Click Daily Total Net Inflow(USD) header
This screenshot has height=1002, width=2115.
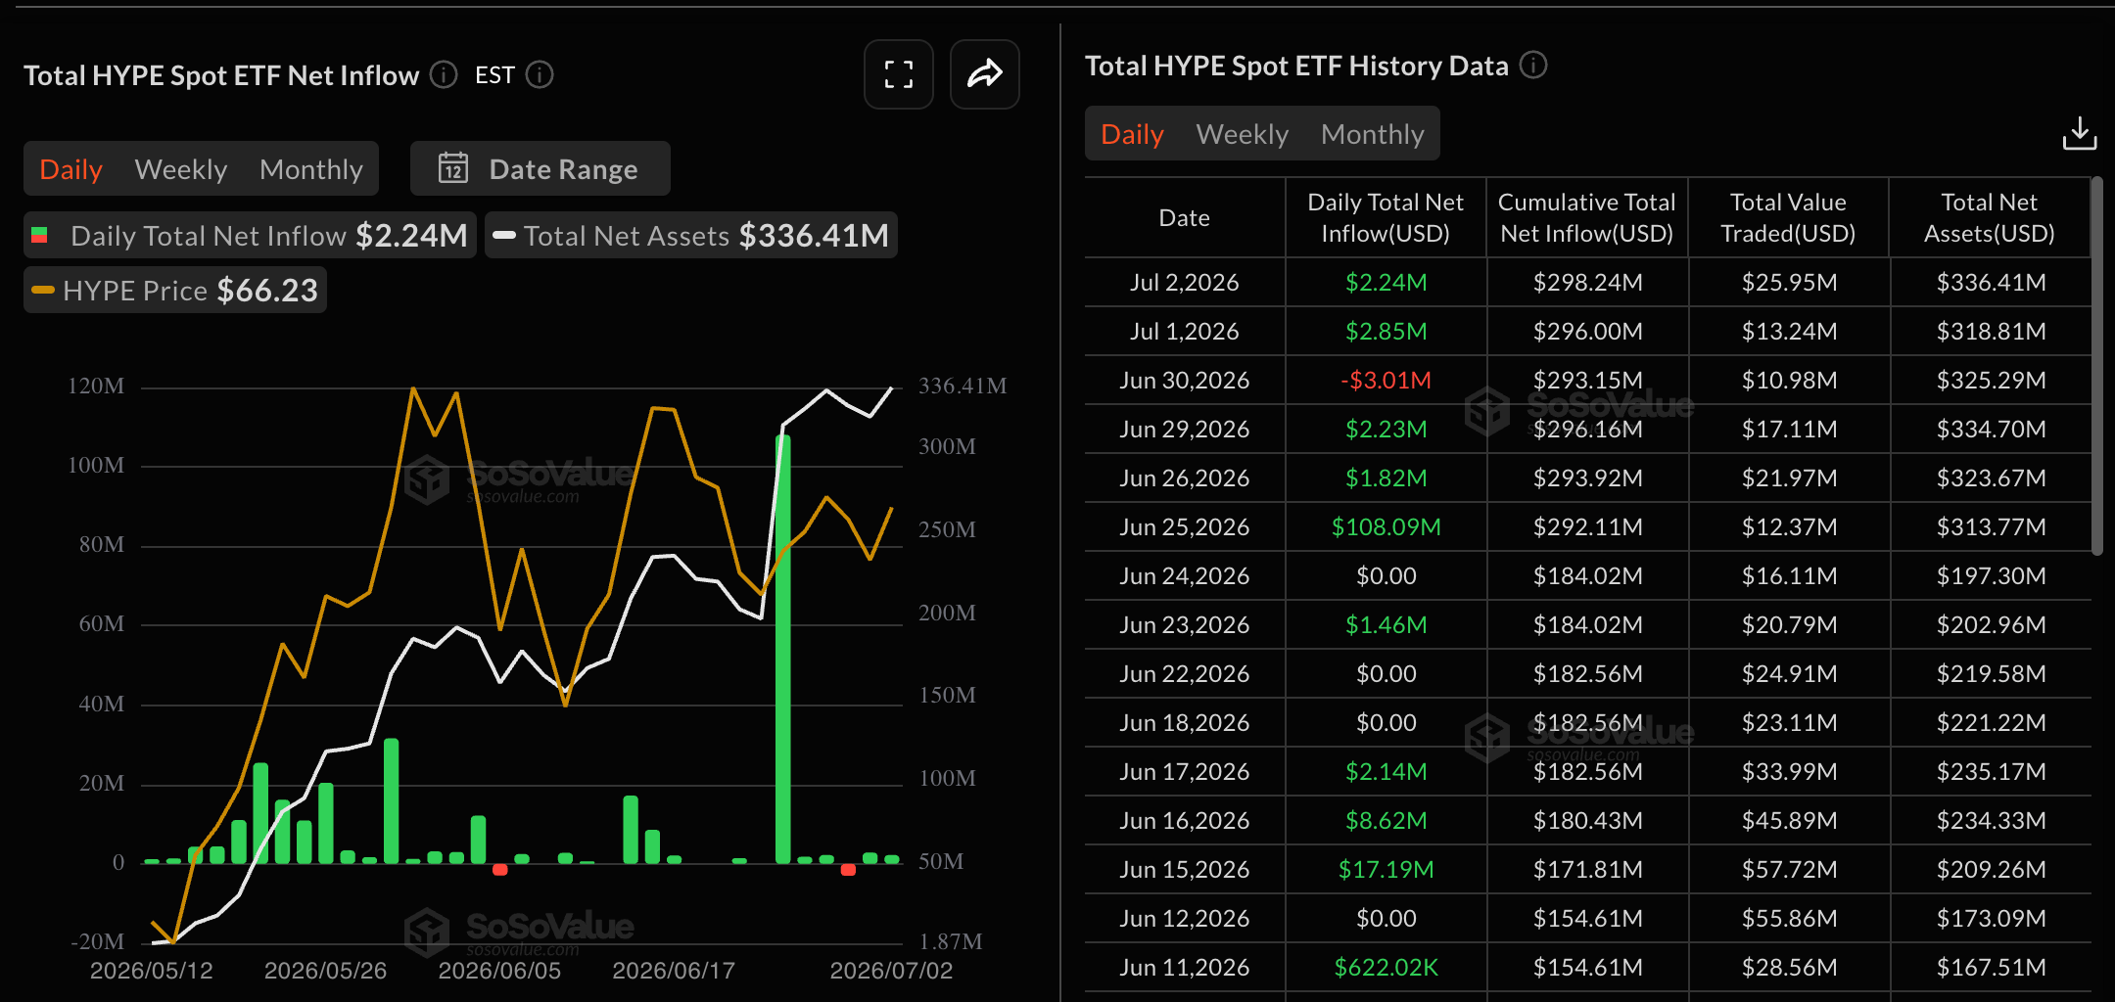click(x=1386, y=218)
